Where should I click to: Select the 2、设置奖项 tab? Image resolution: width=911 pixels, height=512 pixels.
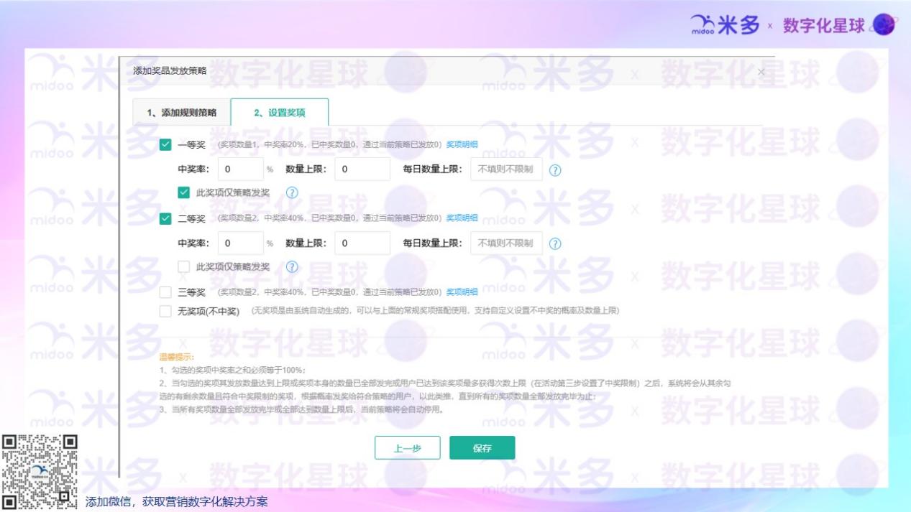(x=279, y=113)
